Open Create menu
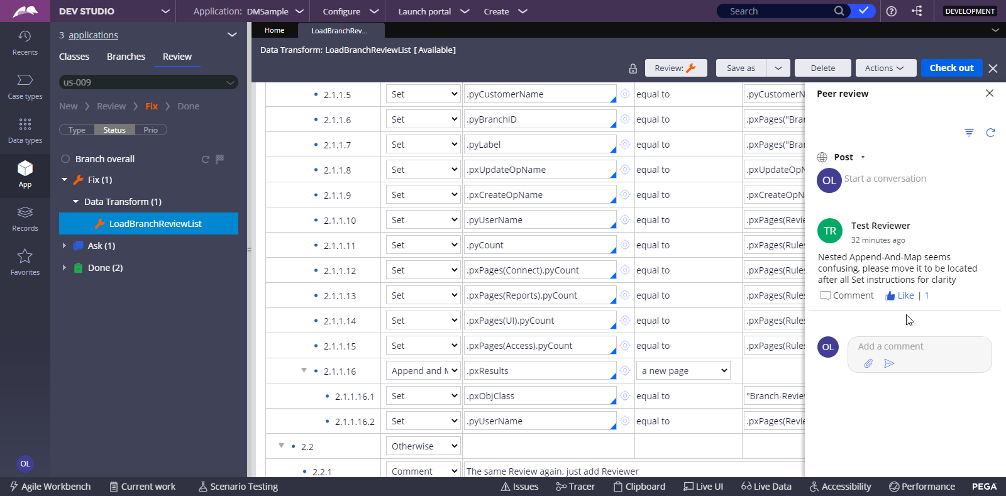The width and height of the screenshot is (1006, 496). 506,11
